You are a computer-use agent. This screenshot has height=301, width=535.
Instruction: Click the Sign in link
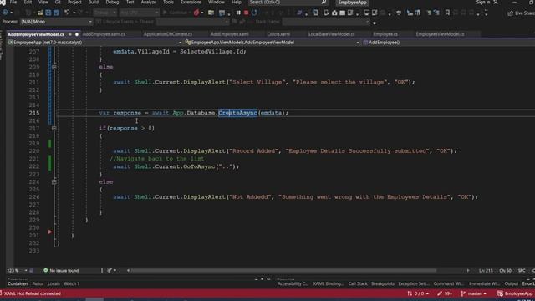[483, 2]
